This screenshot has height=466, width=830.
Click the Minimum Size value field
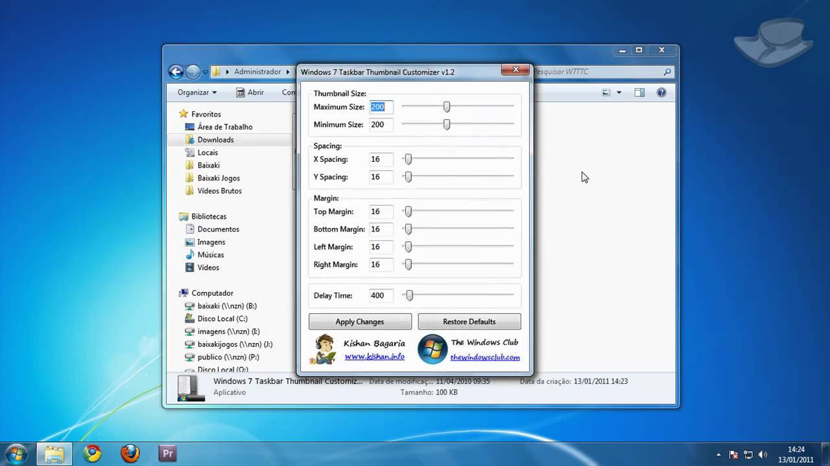pos(381,124)
